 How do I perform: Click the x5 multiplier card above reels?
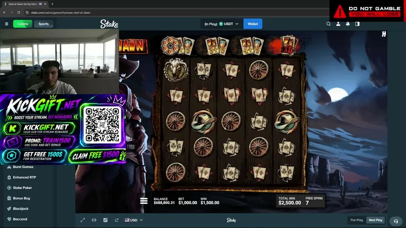point(288,46)
